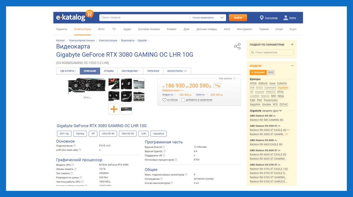Click the price trend chart icon
The height and width of the screenshot is (197, 353).
click(x=217, y=85)
